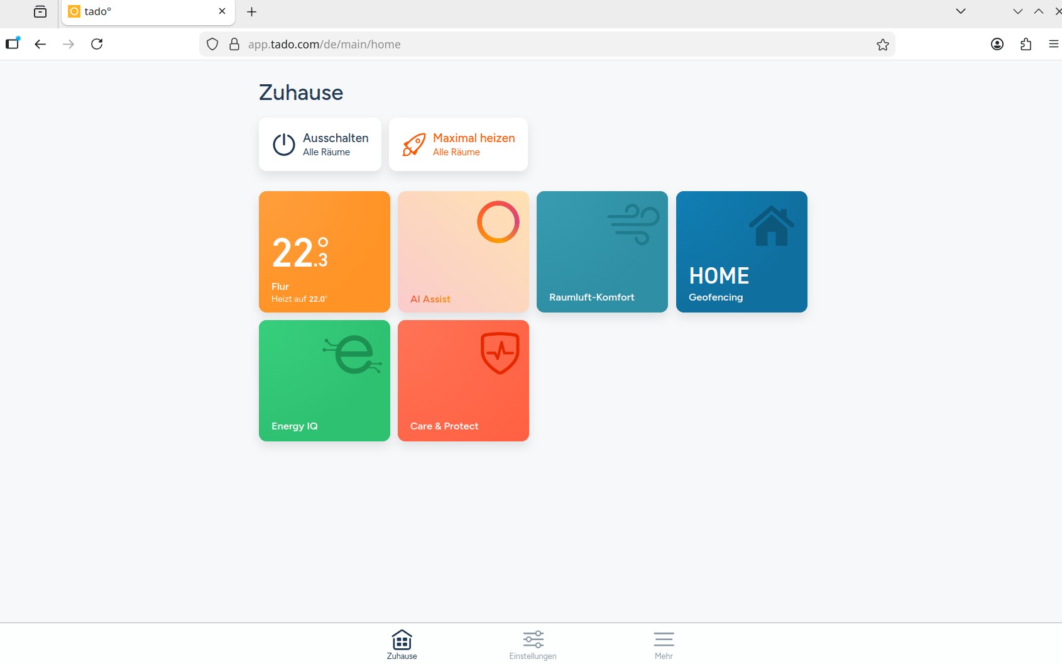Click the Maximal heizen rocket icon
The height and width of the screenshot is (664, 1062).
click(413, 145)
